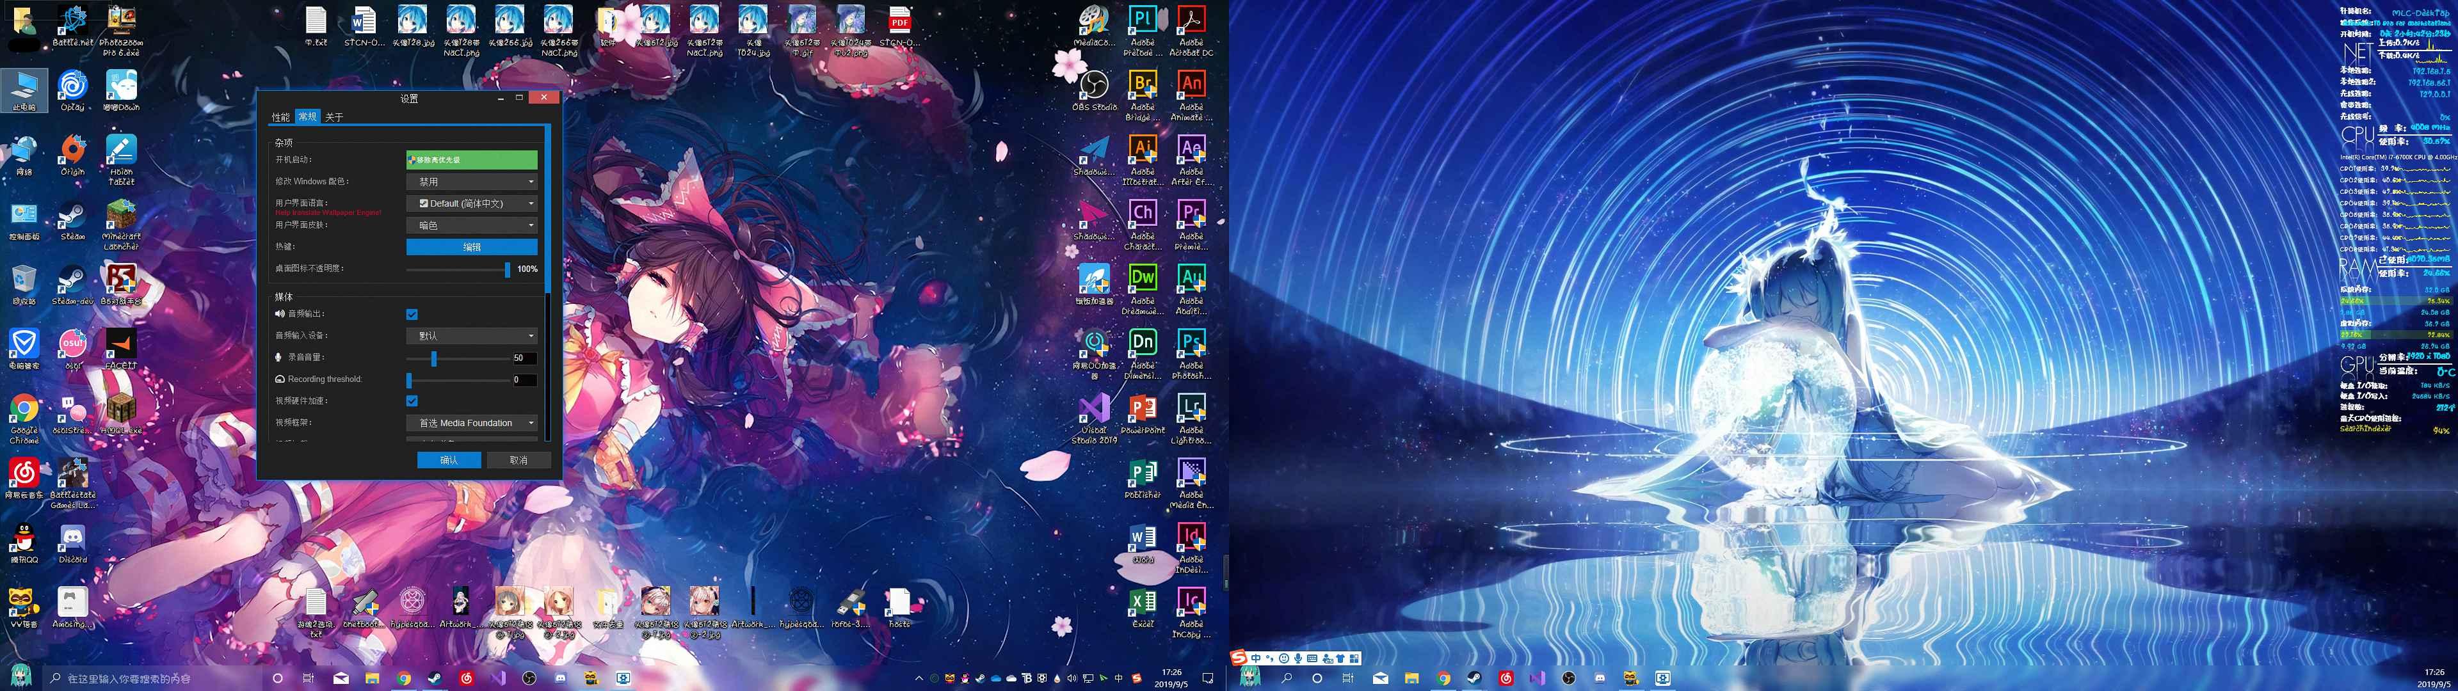The width and height of the screenshot is (2458, 691).
Task: Select the 常规 tab in settings
Action: (x=307, y=116)
